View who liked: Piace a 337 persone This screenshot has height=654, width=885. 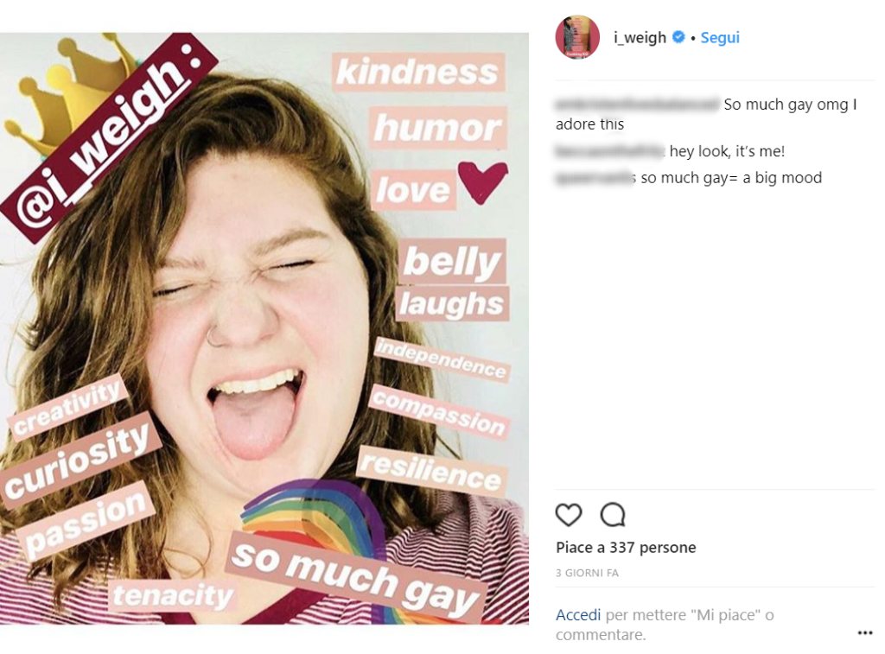coord(626,548)
